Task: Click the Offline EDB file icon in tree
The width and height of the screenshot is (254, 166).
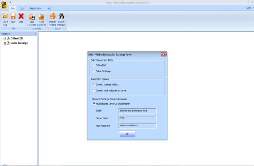Action: pos(8,39)
